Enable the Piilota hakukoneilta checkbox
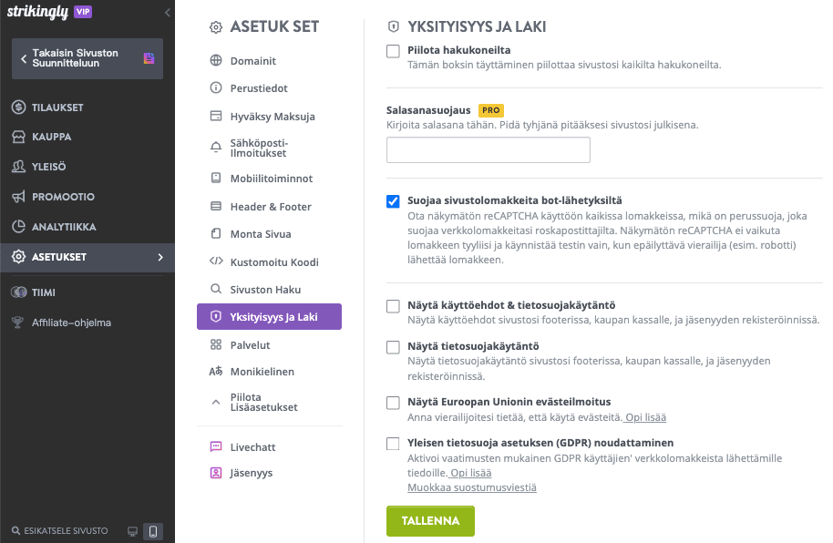The image size is (833, 543). pyautogui.click(x=394, y=51)
